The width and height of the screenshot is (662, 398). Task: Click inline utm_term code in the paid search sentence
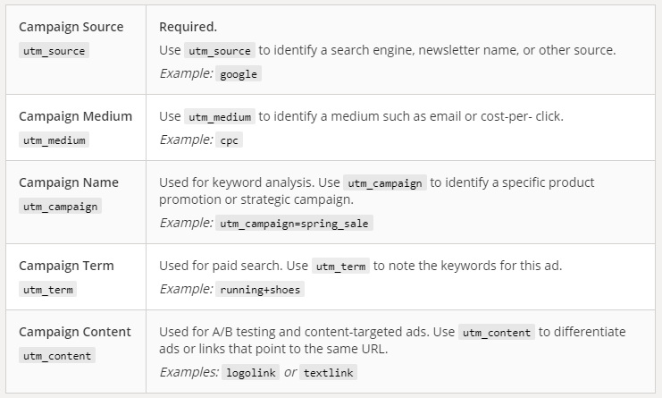click(x=340, y=267)
